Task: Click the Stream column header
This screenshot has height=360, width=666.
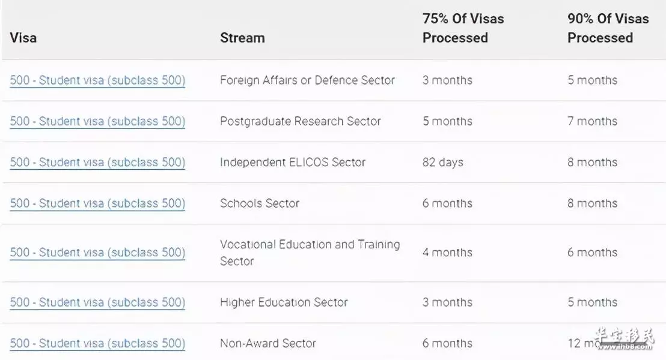Action: (x=242, y=38)
